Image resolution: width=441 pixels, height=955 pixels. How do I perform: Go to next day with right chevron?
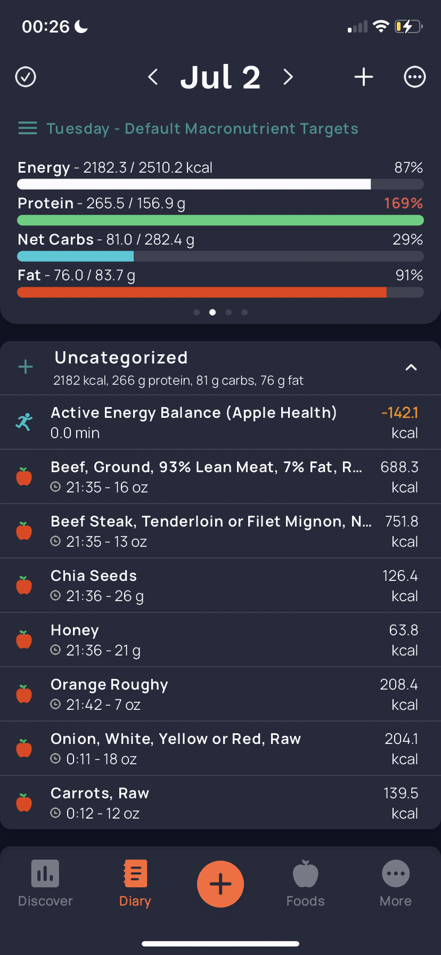click(x=288, y=77)
